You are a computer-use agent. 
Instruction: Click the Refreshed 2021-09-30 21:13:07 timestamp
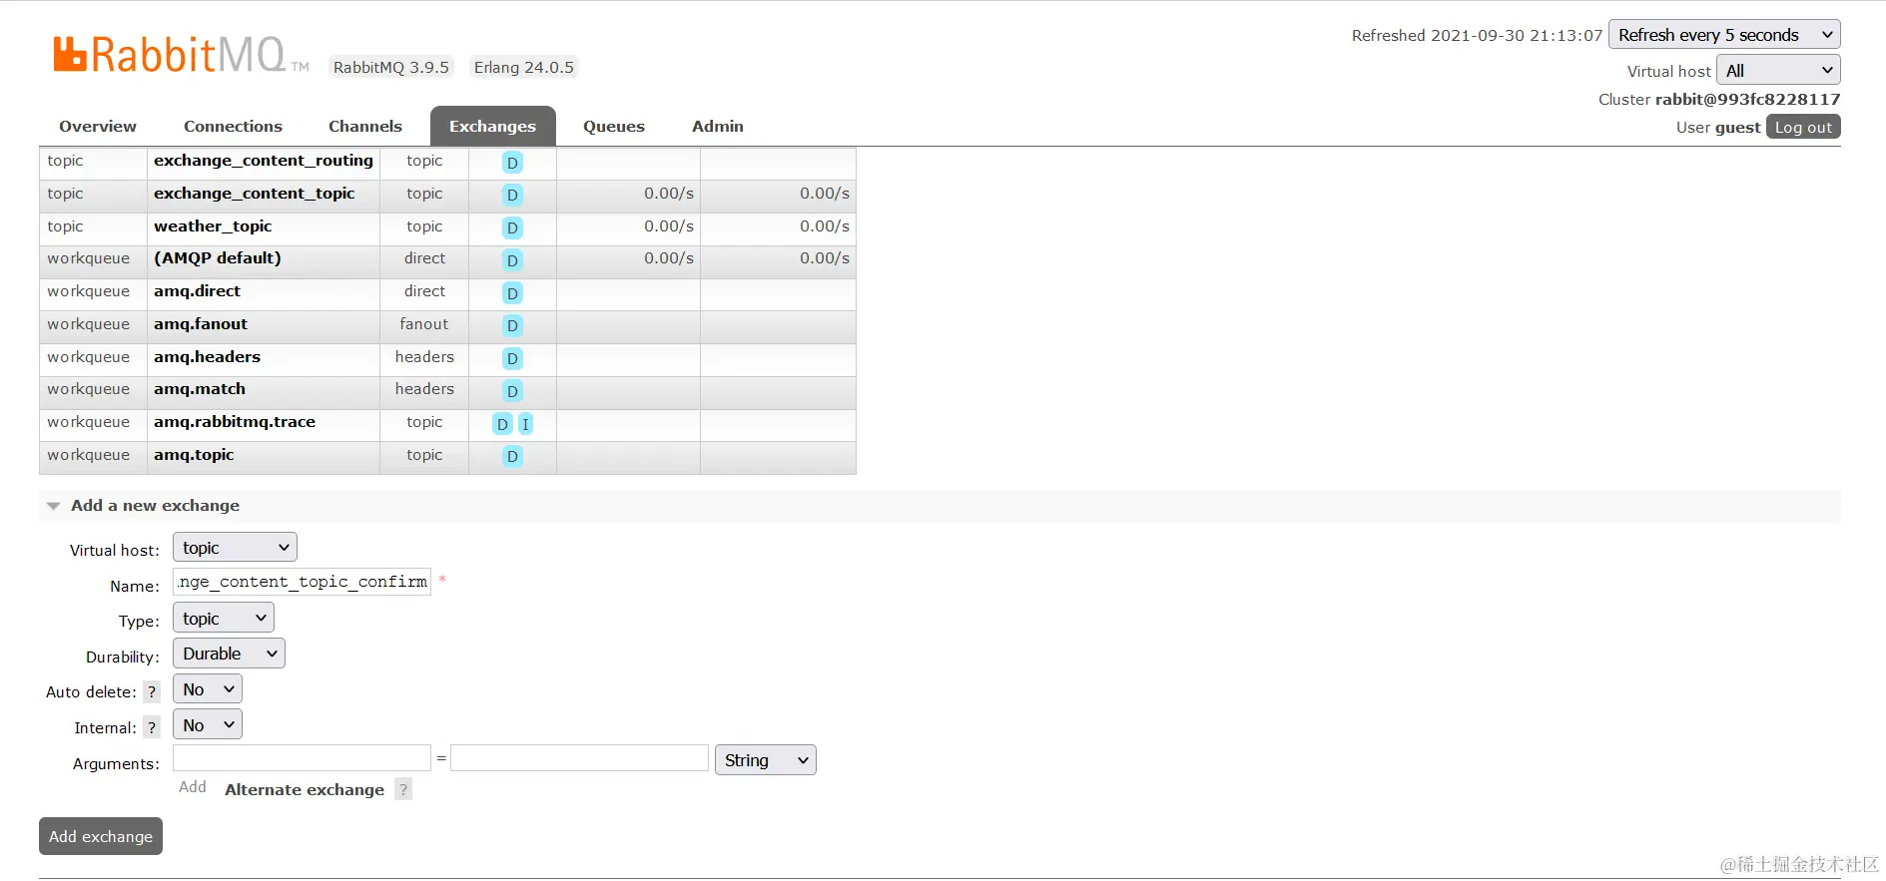click(1477, 36)
